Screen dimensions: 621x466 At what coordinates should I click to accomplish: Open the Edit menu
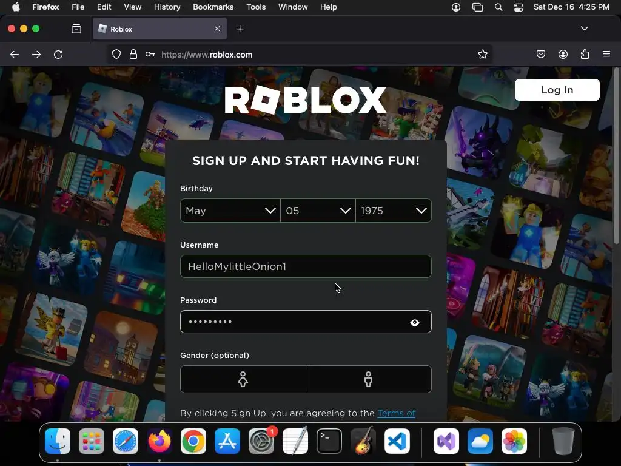[x=104, y=7]
